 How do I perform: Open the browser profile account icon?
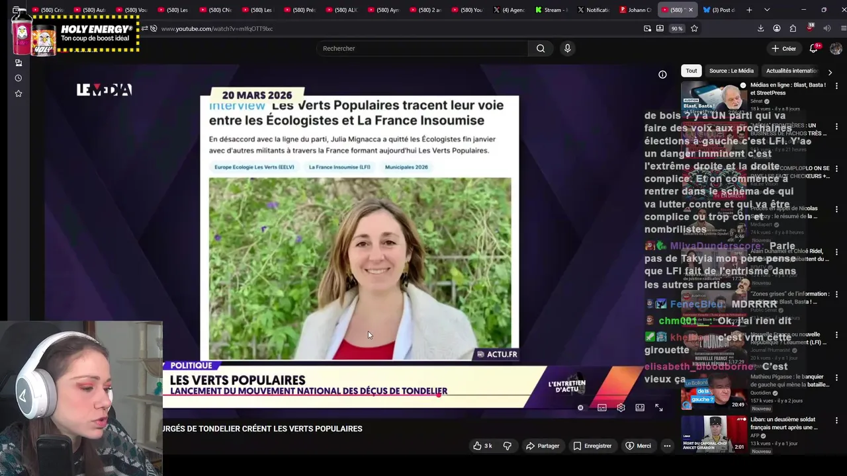[x=776, y=28]
